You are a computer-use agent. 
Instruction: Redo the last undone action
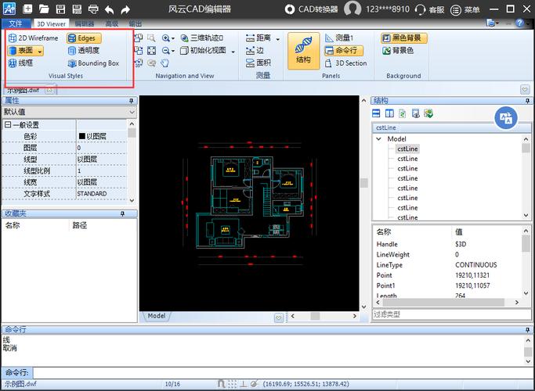125,9
